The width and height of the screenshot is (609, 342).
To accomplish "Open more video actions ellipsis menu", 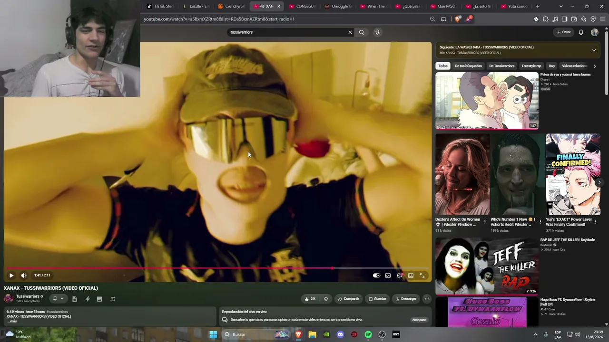I will click(x=427, y=299).
